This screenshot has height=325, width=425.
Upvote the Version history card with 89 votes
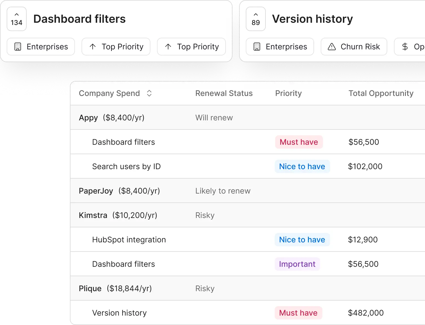[x=255, y=19]
